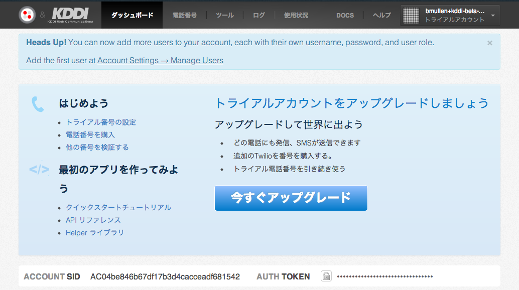Open the 電話番号 menu
519x290 pixels.
(184, 15)
